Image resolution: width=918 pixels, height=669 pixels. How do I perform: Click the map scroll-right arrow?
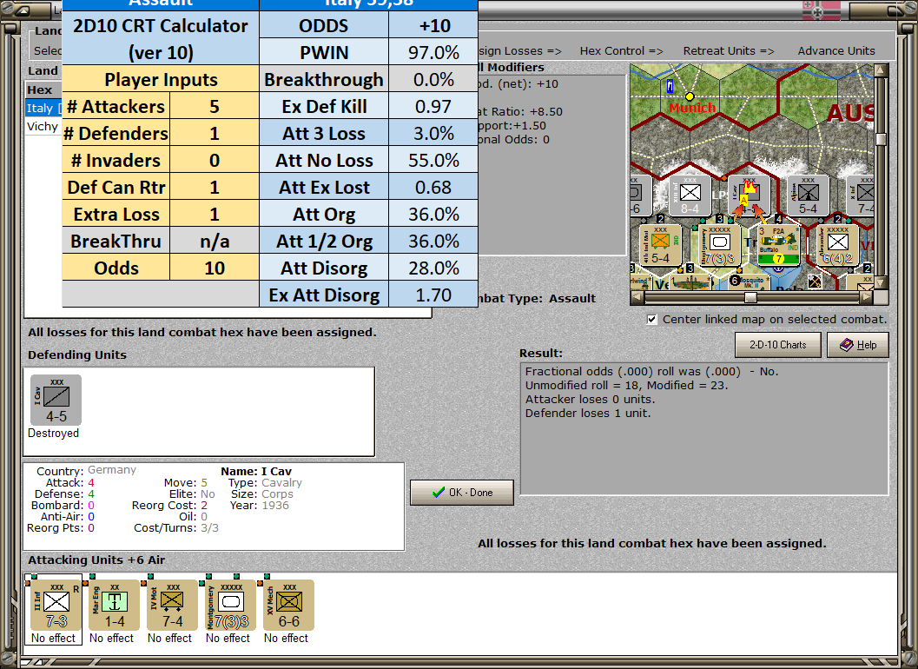[867, 298]
